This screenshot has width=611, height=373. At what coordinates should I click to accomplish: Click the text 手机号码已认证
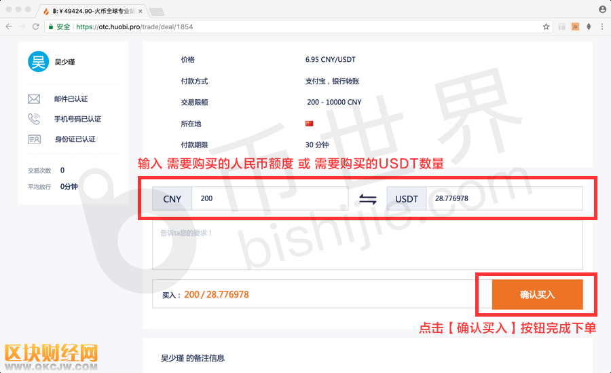point(77,119)
